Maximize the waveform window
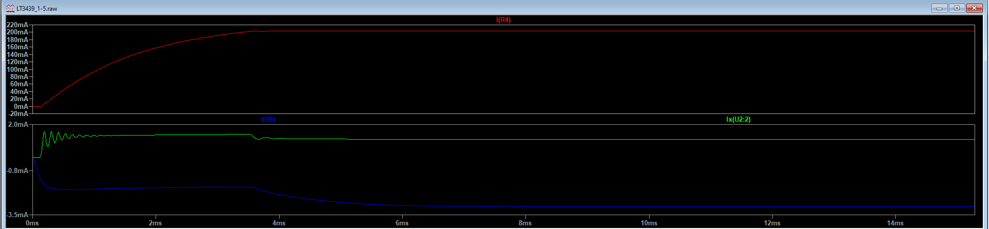 (x=957, y=8)
